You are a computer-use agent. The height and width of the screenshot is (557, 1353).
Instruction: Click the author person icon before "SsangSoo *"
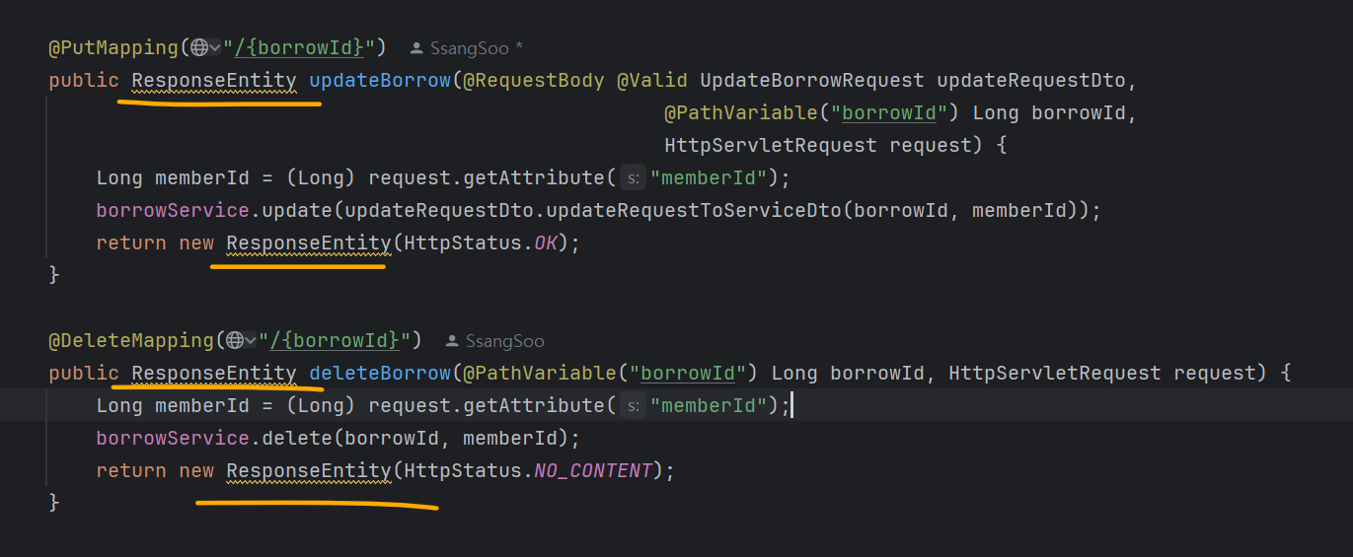point(416,47)
